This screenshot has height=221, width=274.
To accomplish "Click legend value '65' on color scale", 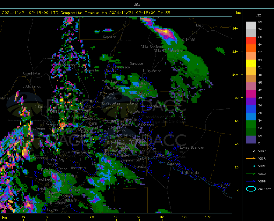I will tap(260, 37).
